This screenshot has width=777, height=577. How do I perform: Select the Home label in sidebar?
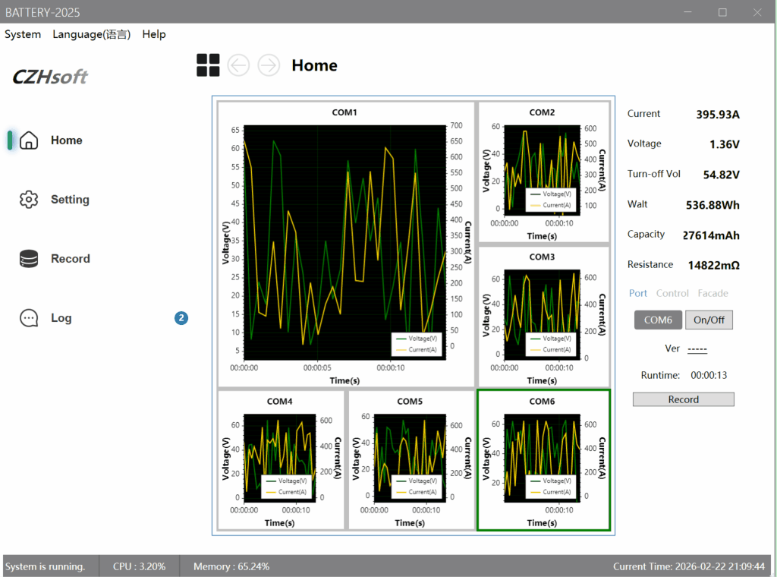coord(67,140)
